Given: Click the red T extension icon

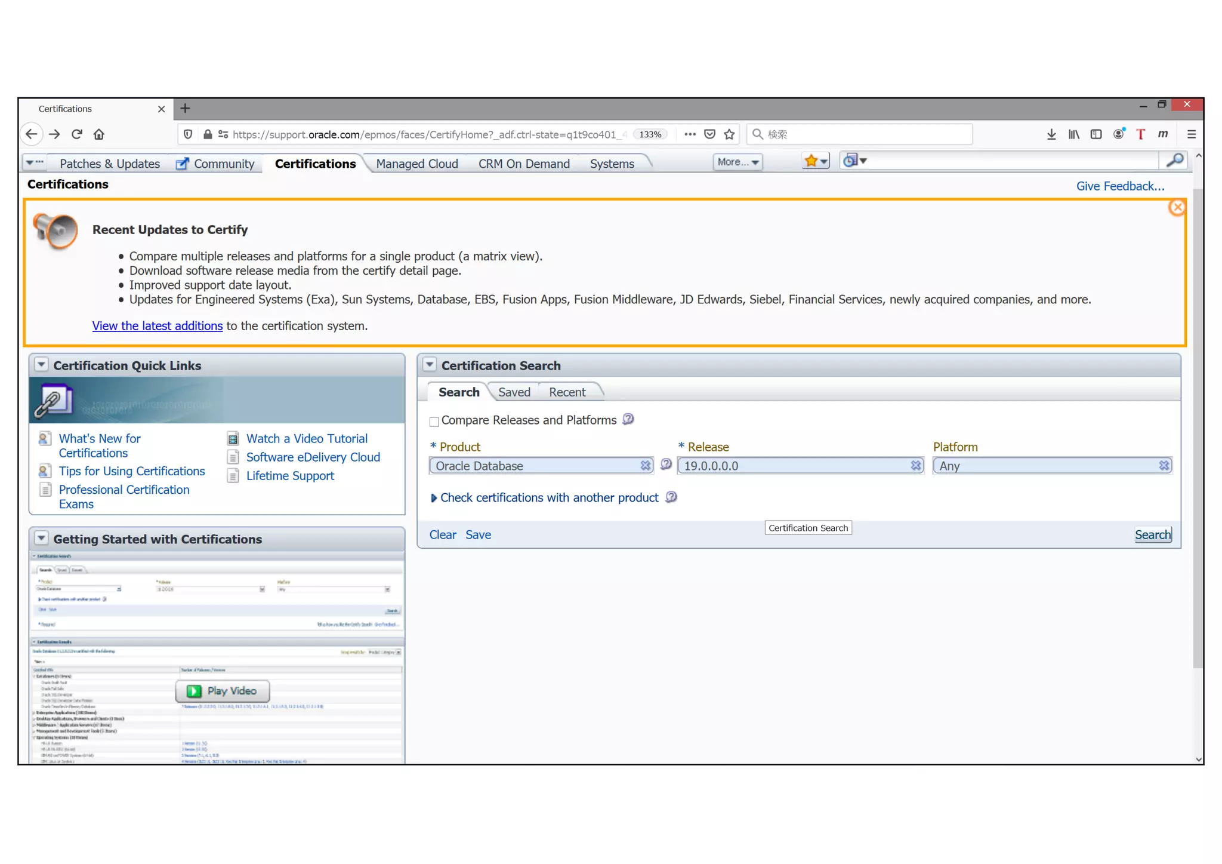Looking at the screenshot, I should tap(1141, 134).
